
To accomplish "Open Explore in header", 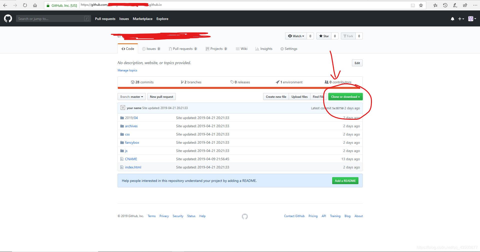I will tap(162, 19).
